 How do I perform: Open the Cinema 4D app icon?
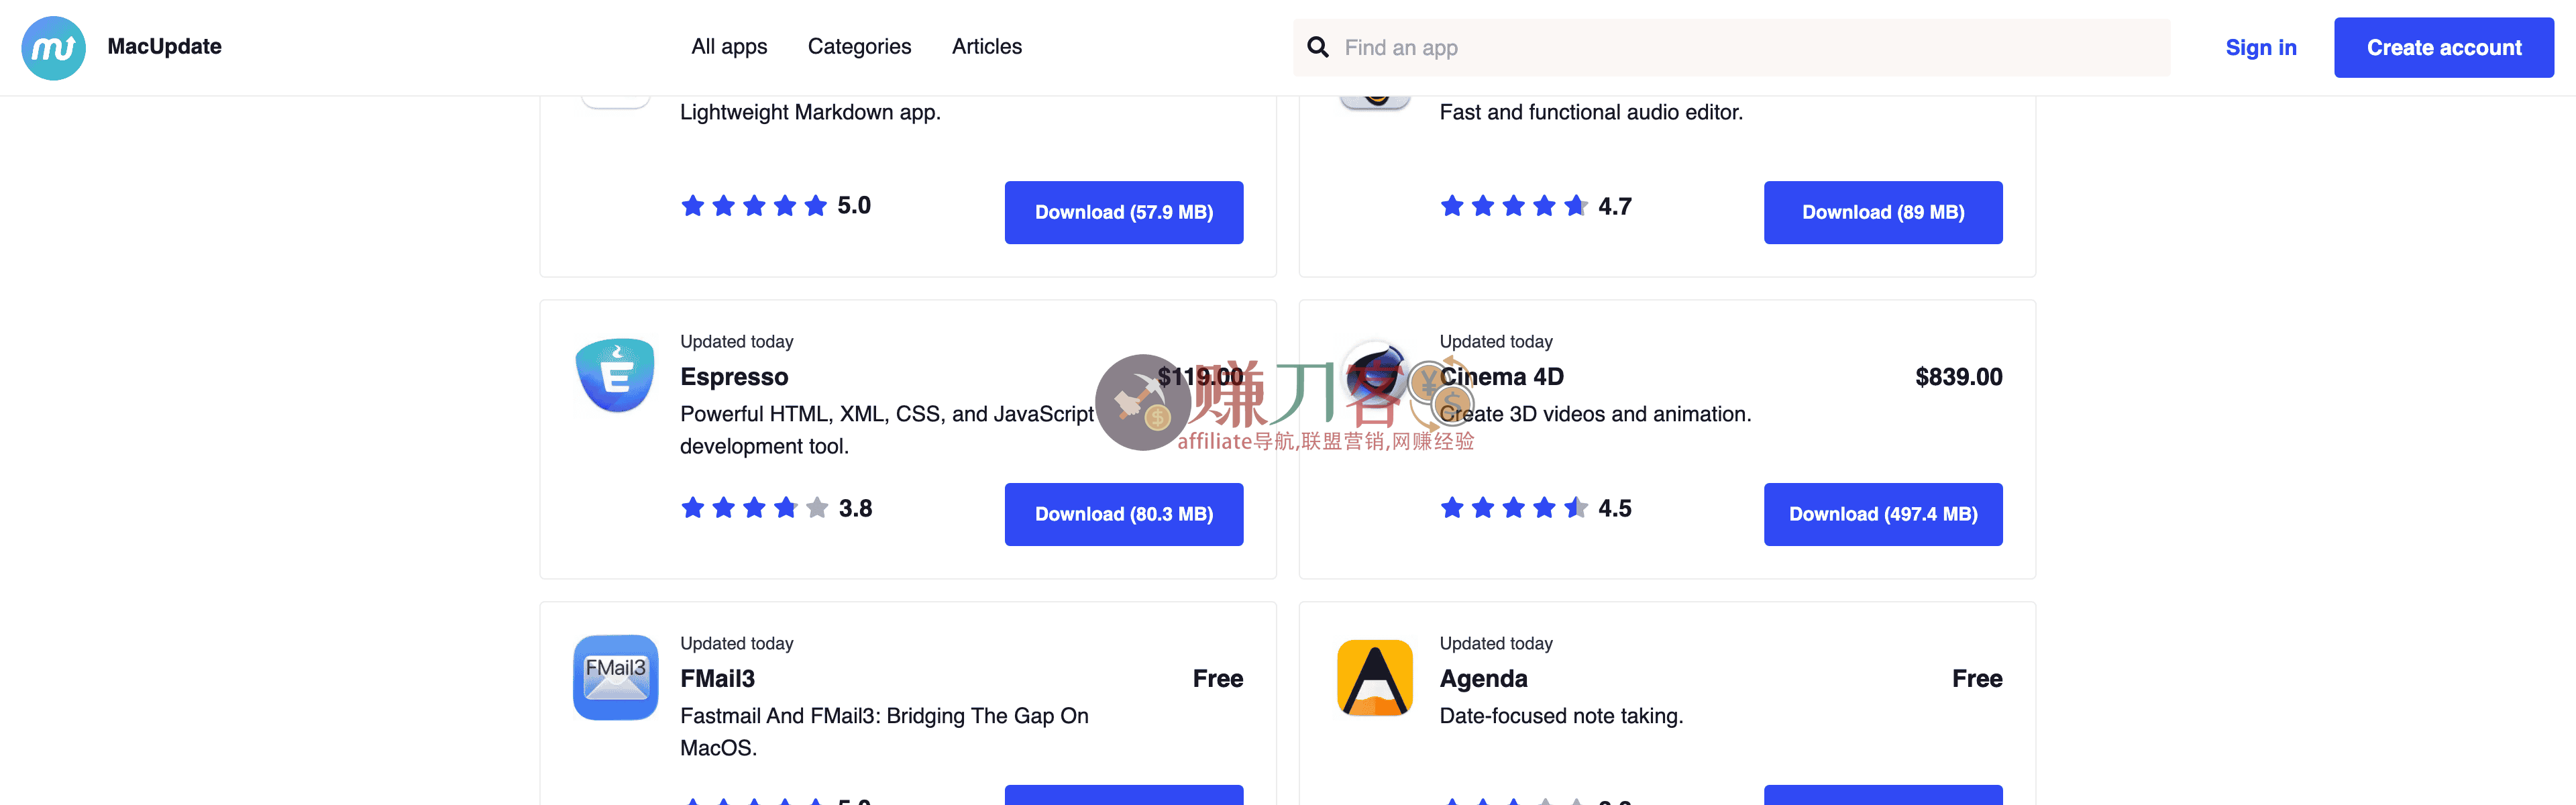pyautogui.click(x=1375, y=375)
